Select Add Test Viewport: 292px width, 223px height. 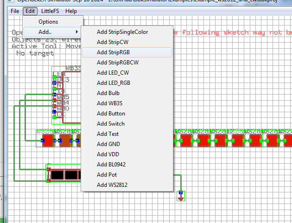tap(127, 134)
